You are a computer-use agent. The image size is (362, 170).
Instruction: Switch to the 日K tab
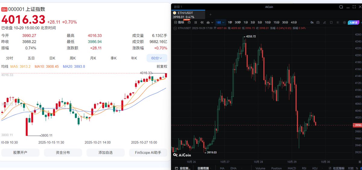[x=52, y=58]
